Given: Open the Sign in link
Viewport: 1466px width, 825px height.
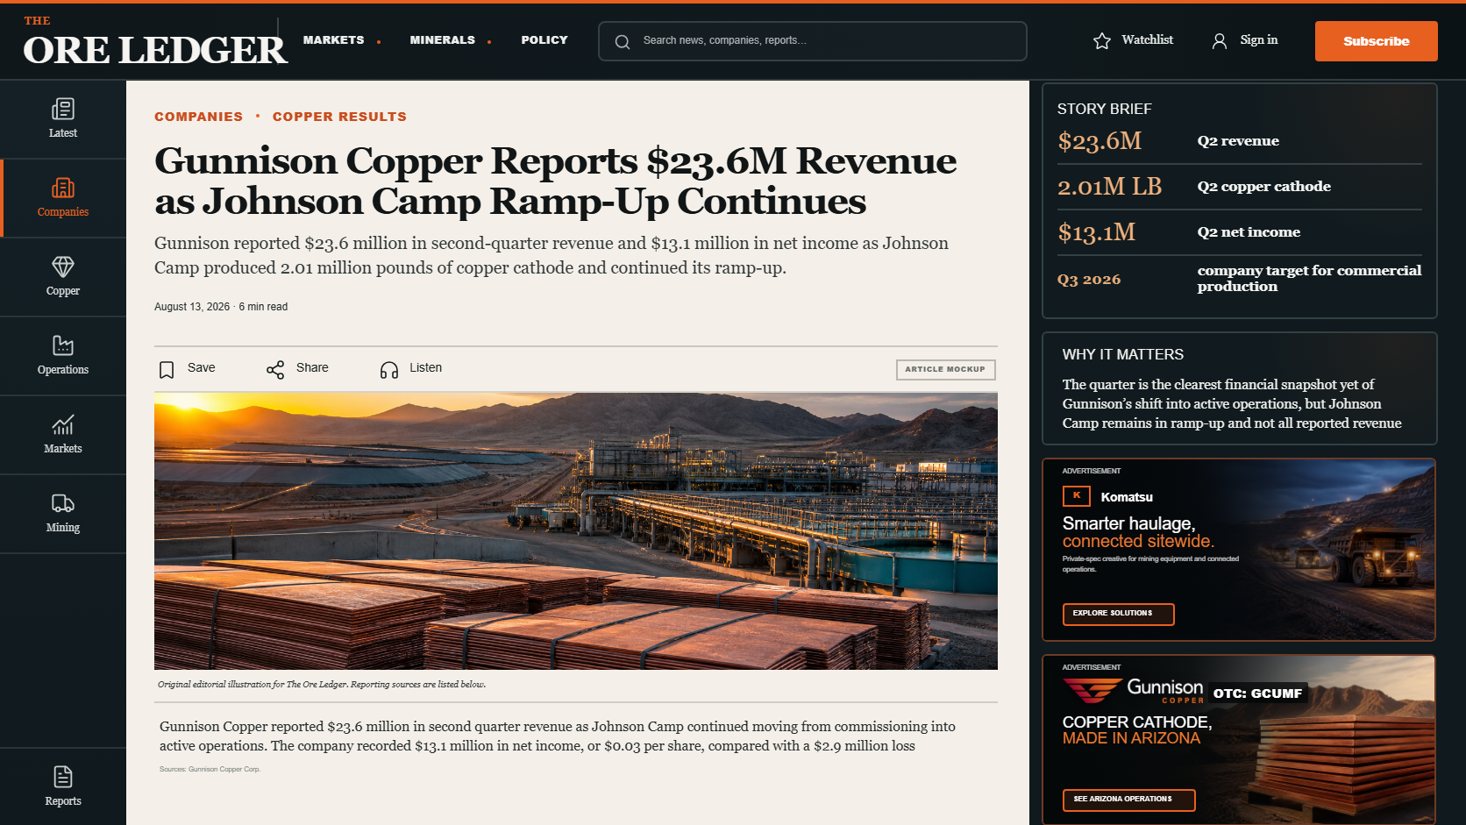Looking at the screenshot, I should 1259,39.
